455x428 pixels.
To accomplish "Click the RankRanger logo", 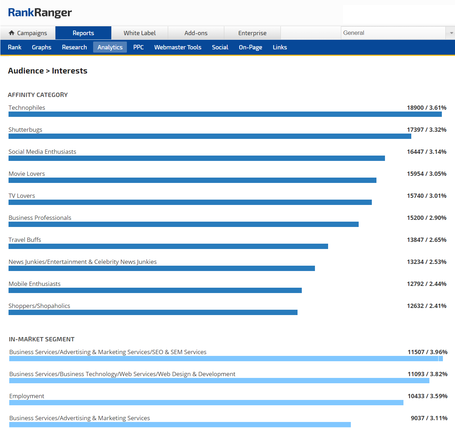I will pos(40,13).
